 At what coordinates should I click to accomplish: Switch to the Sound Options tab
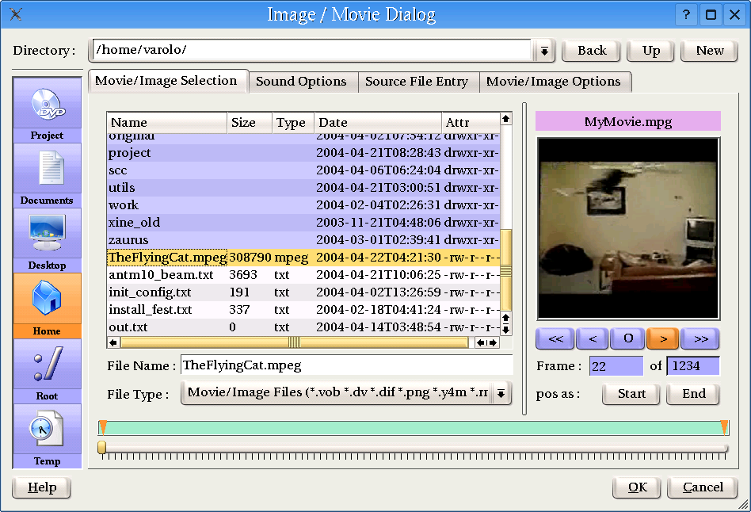[x=301, y=82]
